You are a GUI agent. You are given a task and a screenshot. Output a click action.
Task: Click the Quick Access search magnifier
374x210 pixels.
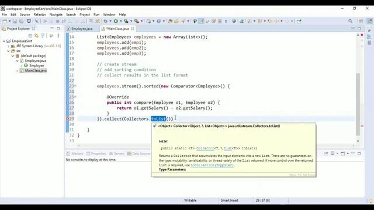click(351, 21)
